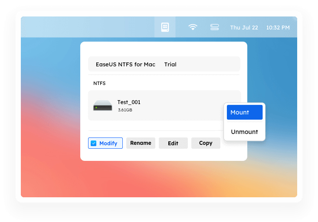Click the EaseUS NTFS for Mac title

(x=125, y=65)
